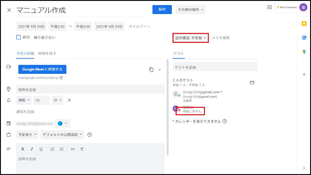
Task: Open the 予定あり availability dropdown
Action: click(x=28, y=135)
